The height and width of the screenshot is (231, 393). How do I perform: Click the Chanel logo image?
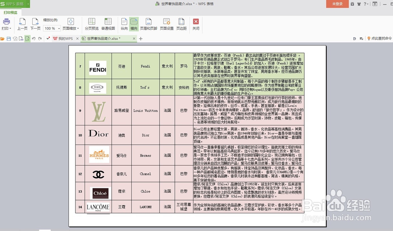[98, 174]
